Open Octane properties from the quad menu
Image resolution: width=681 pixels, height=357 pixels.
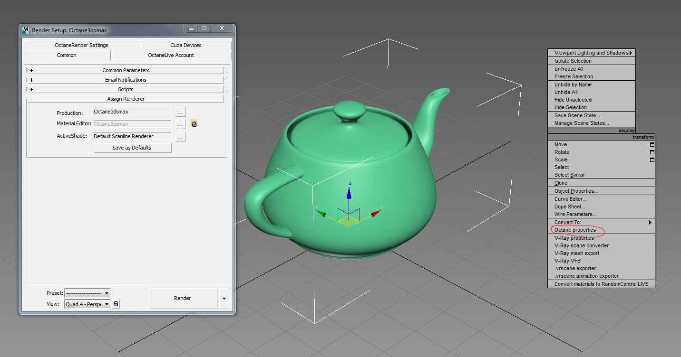[601, 230]
